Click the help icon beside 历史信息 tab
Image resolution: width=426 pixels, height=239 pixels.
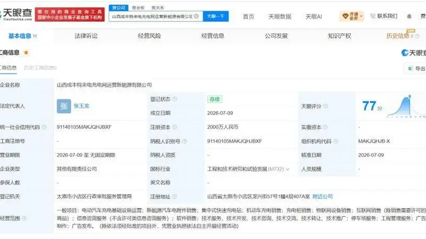(x=417, y=36)
